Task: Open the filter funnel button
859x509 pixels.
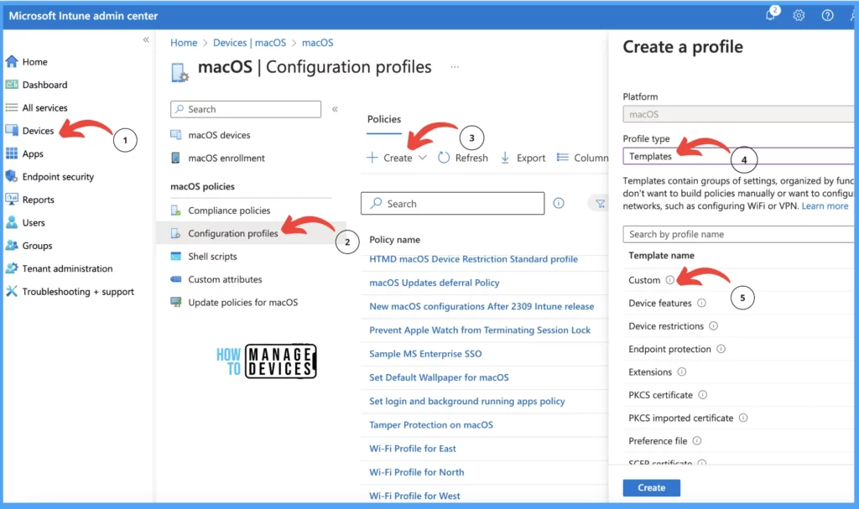Action: click(600, 203)
